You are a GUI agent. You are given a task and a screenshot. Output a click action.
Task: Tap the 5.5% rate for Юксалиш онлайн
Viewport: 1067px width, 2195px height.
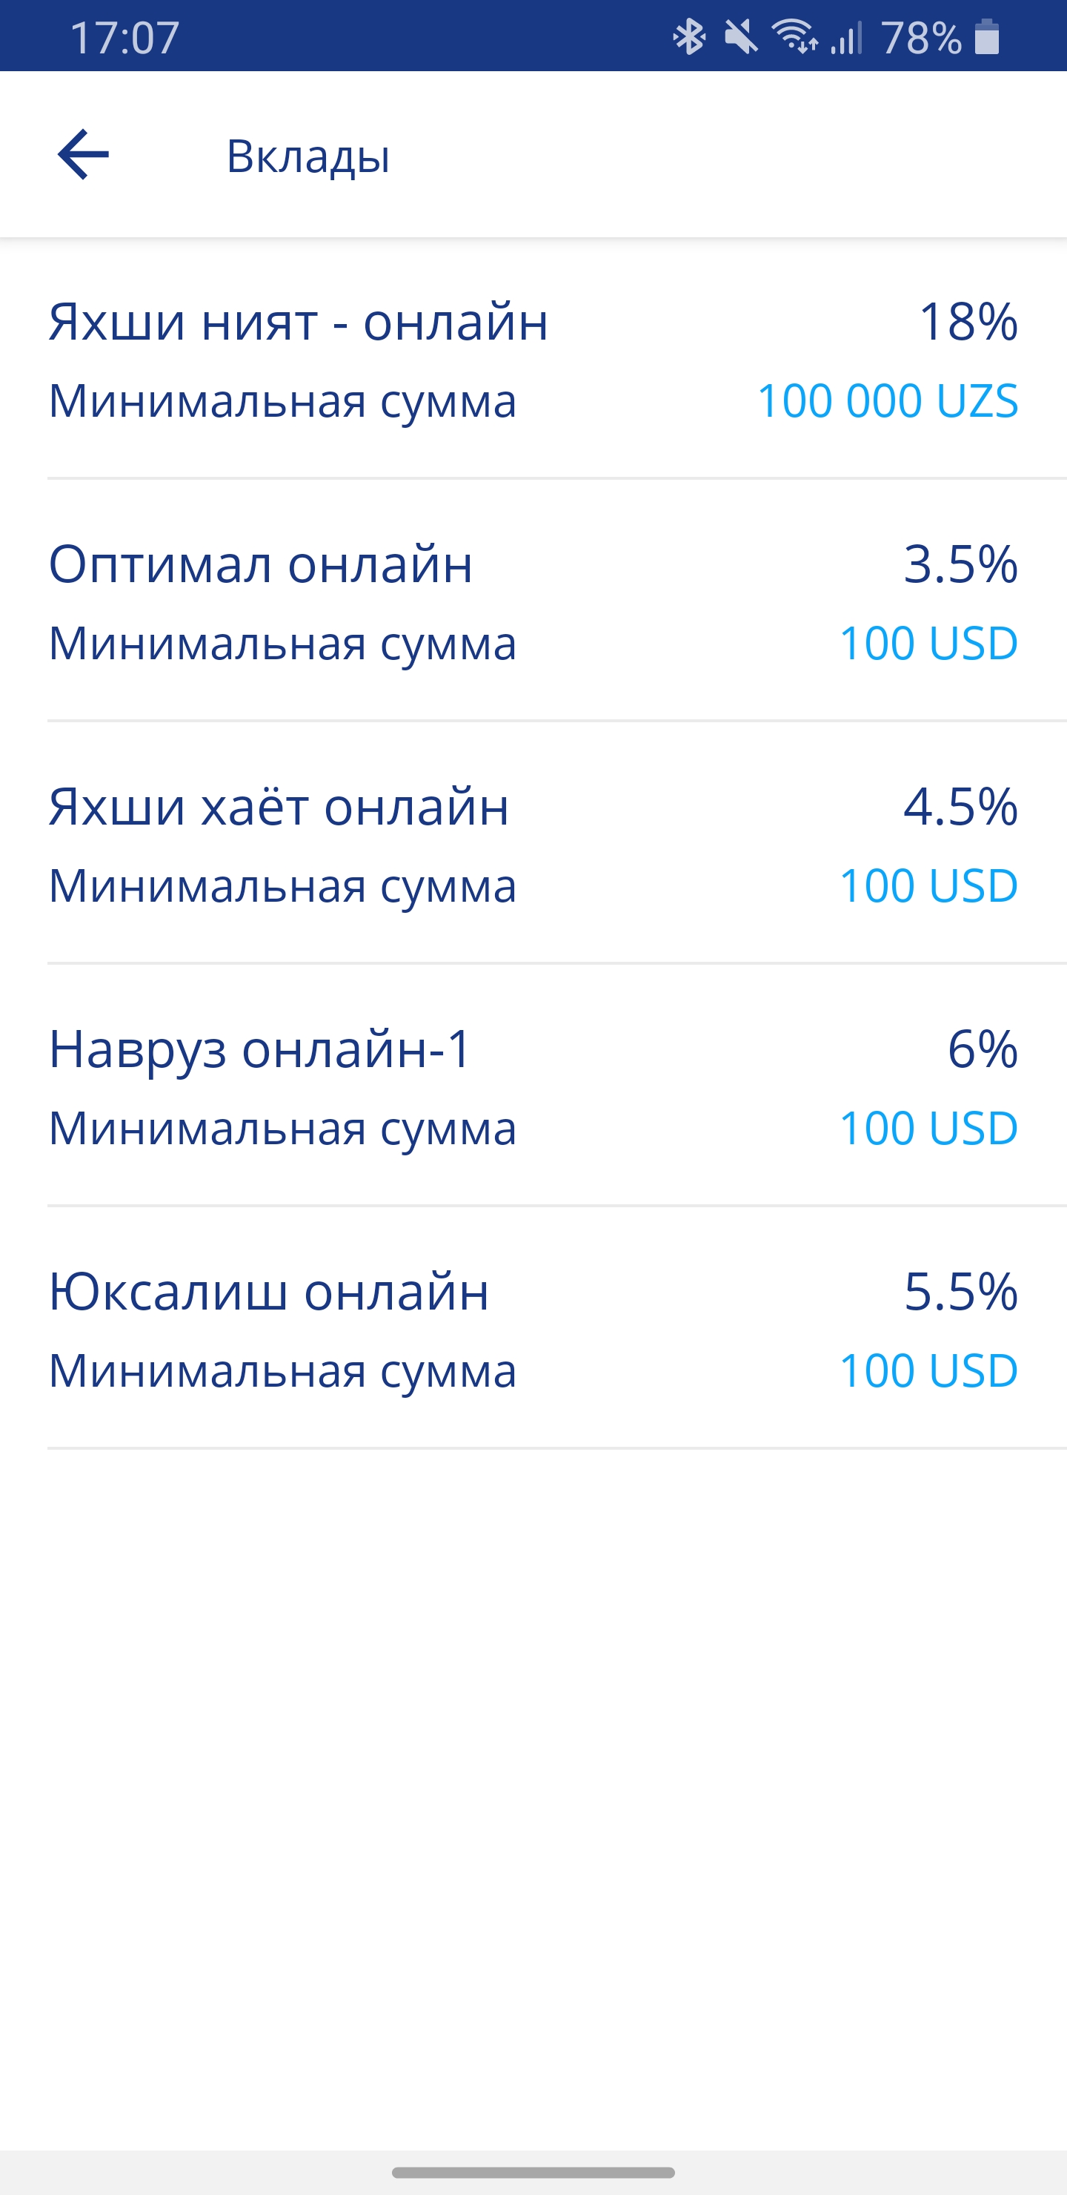[x=960, y=1292]
